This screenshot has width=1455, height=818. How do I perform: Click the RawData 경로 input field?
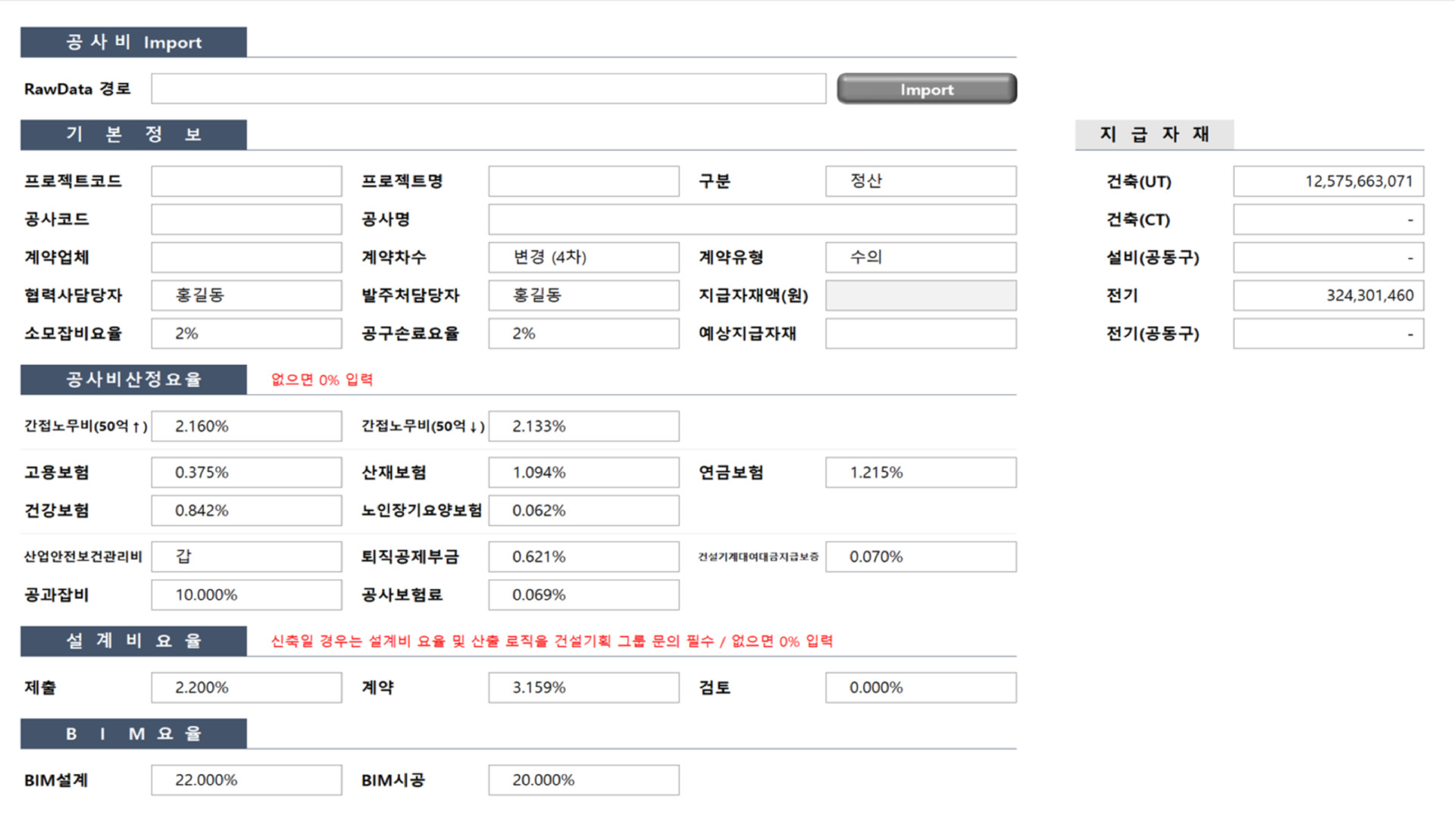[x=489, y=88]
